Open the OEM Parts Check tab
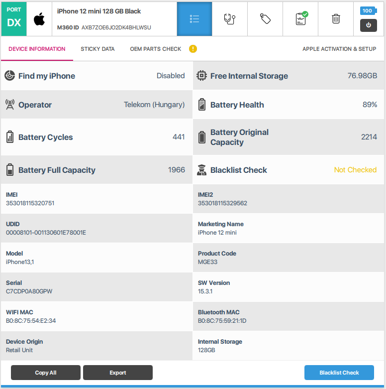Screen dimensions: 386x389 click(x=156, y=49)
